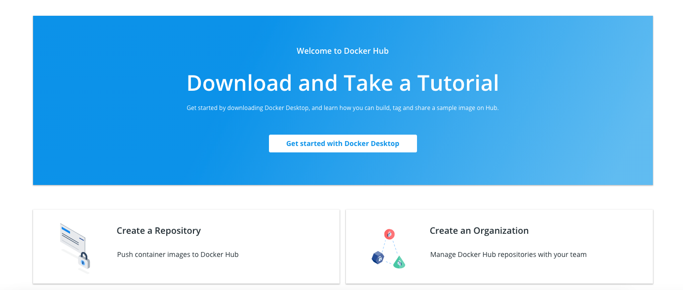683x290 pixels.
Task: Open the Create an Organization card title
Action: click(479, 231)
